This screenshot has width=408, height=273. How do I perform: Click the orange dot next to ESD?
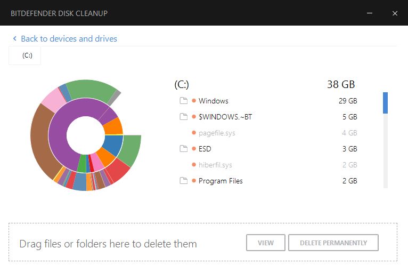(193, 148)
